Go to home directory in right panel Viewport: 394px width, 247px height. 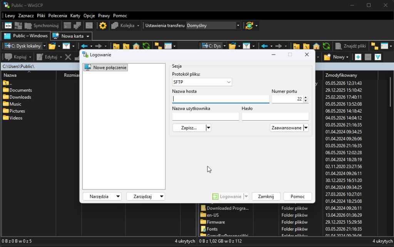(316, 46)
